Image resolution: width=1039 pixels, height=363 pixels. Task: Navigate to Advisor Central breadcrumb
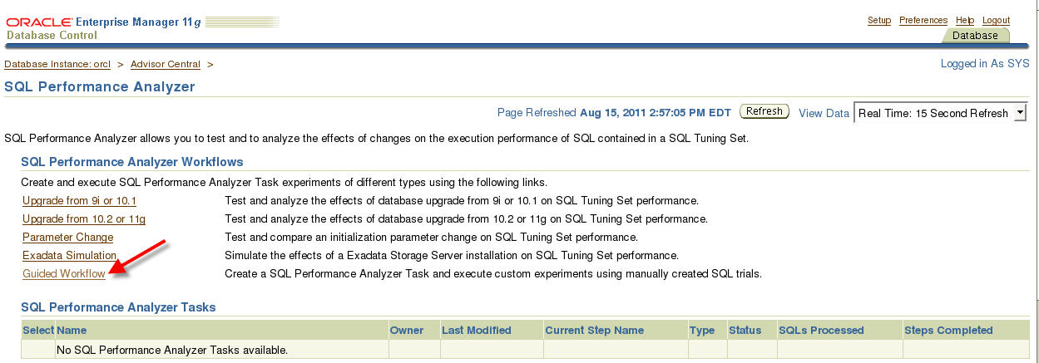[166, 64]
